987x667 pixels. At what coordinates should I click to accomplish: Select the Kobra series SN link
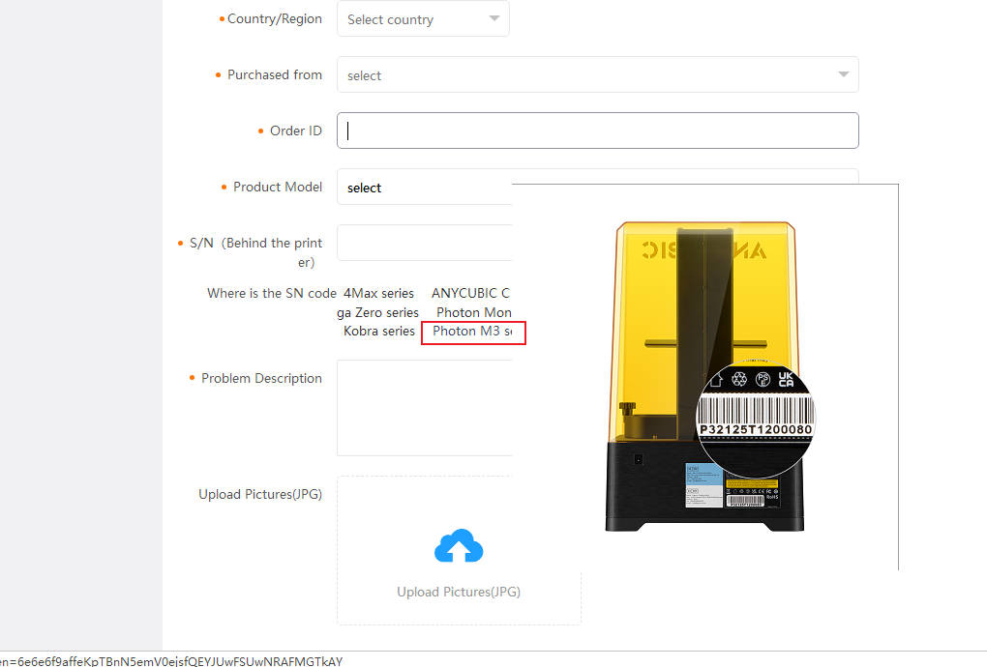click(379, 332)
